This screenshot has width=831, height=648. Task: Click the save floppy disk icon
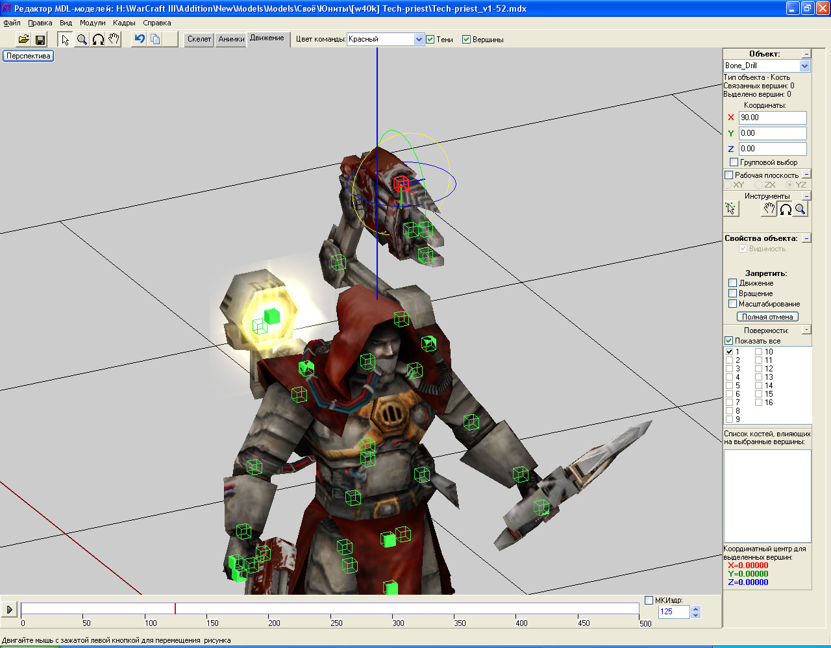tap(40, 40)
